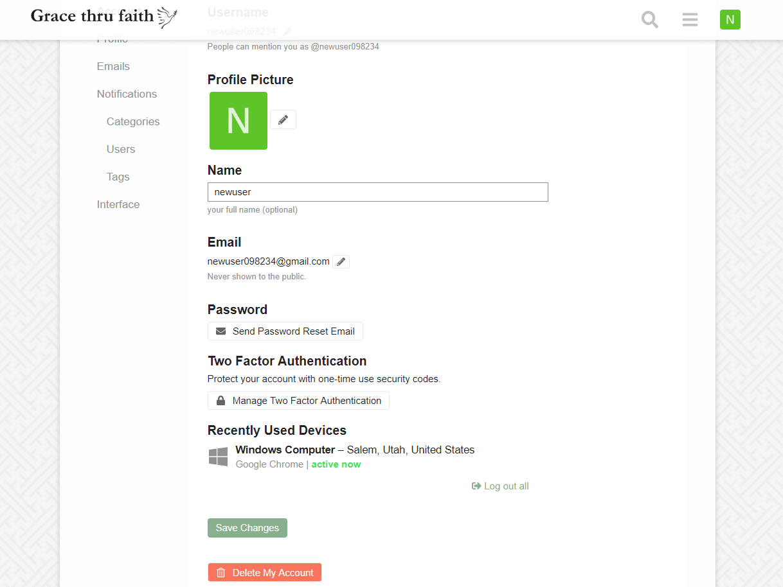The width and height of the screenshot is (783, 587).
Task: Send Password Reset Email
Action: [x=285, y=331]
